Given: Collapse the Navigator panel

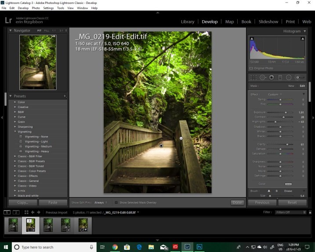Looking at the screenshot, I should (x=11, y=31).
